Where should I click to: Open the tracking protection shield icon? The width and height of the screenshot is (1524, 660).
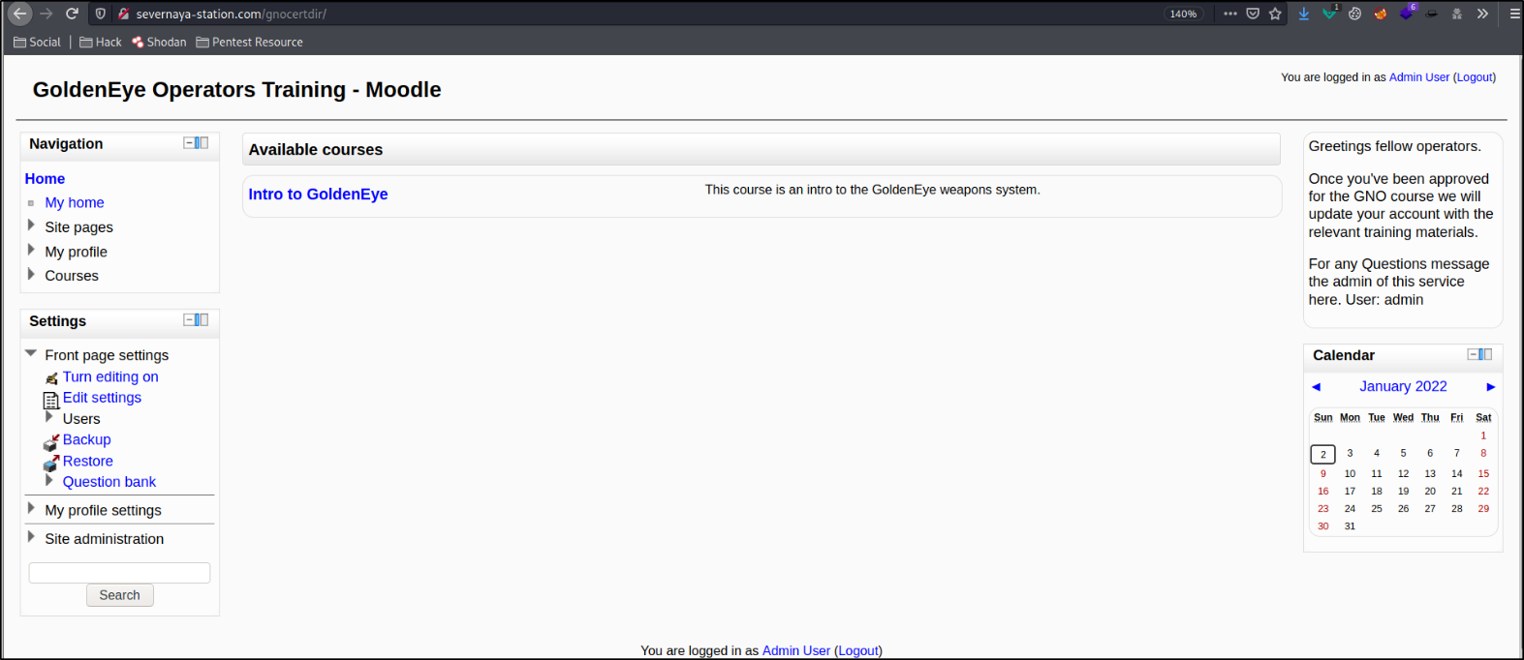pyautogui.click(x=100, y=14)
